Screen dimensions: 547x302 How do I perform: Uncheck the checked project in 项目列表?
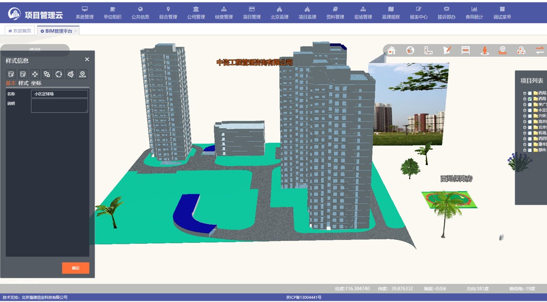[530, 99]
